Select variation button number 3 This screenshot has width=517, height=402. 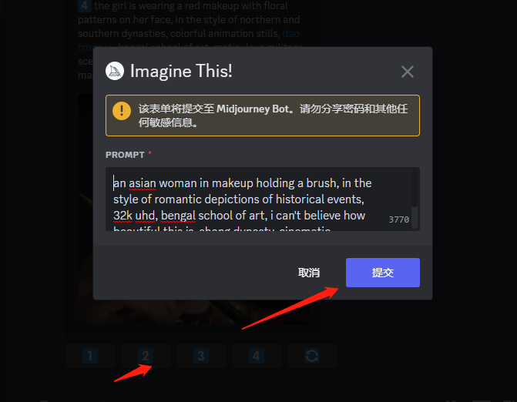tap(201, 356)
